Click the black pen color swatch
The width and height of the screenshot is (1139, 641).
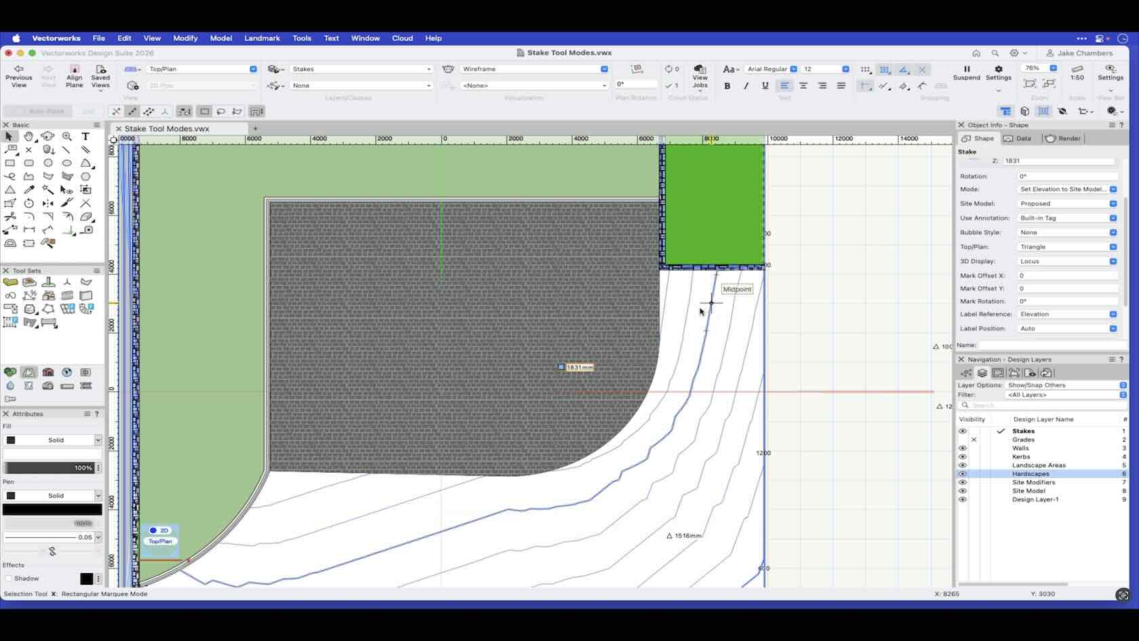52,509
